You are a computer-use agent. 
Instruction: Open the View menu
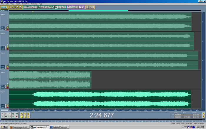click(12, 4)
